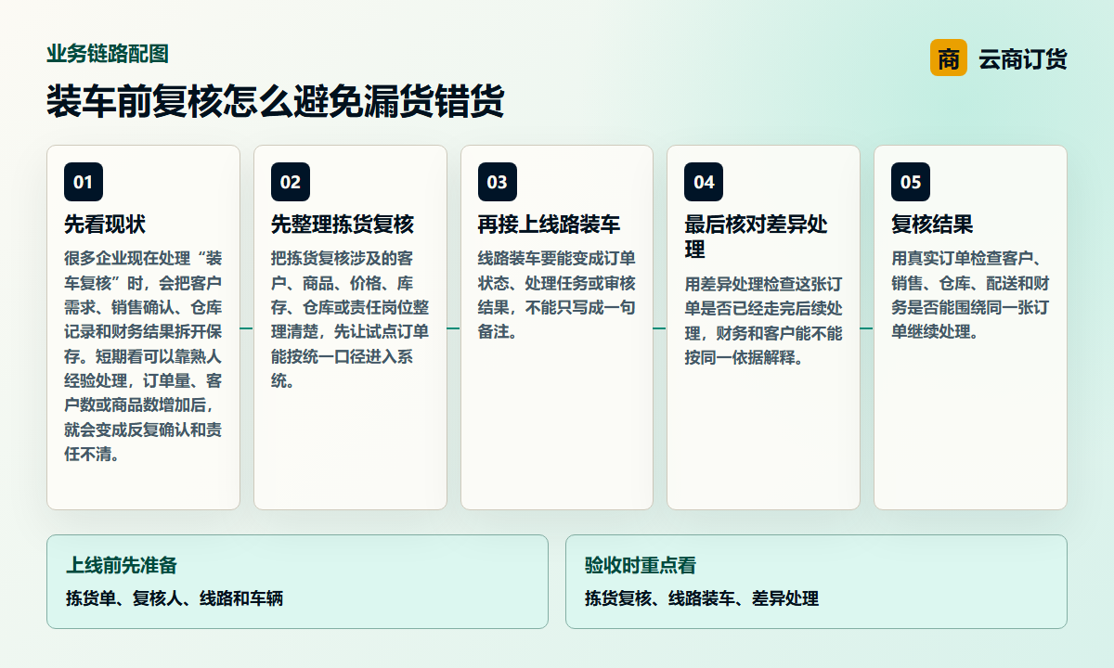Screen dimensions: 1114x668
Task: Select the 先整理拣货复核 heading
Action: pyautogui.click(x=343, y=225)
